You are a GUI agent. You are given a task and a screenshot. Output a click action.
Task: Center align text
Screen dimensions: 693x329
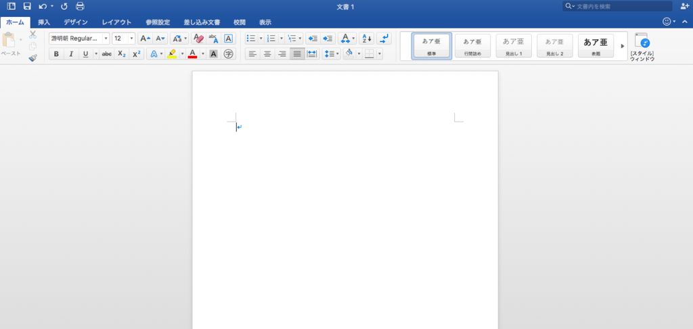267,54
